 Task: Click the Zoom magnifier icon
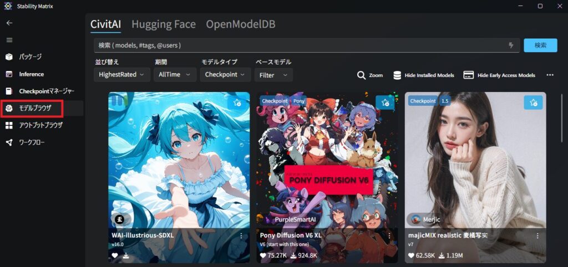[361, 75]
